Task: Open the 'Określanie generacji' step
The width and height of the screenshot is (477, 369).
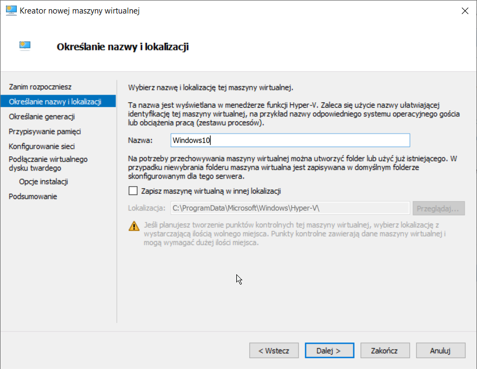Action: pos(42,116)
